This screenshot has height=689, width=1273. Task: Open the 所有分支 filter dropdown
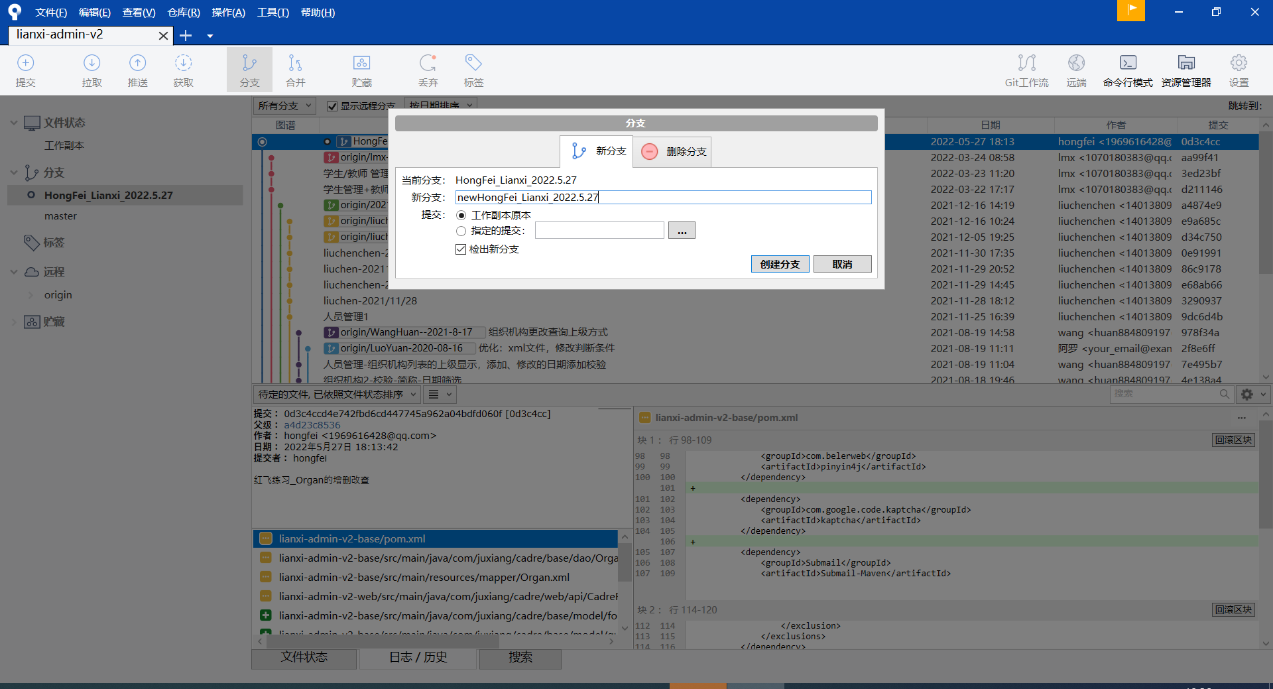click(284, 105)
